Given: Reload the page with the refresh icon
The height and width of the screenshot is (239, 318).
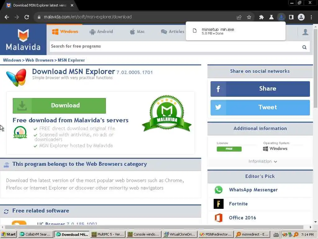Looking at the screenshot, I should pyautogui.click(x=27, y=17).
